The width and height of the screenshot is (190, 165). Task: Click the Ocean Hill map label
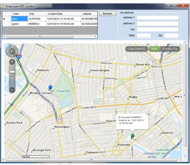(143, 64)
